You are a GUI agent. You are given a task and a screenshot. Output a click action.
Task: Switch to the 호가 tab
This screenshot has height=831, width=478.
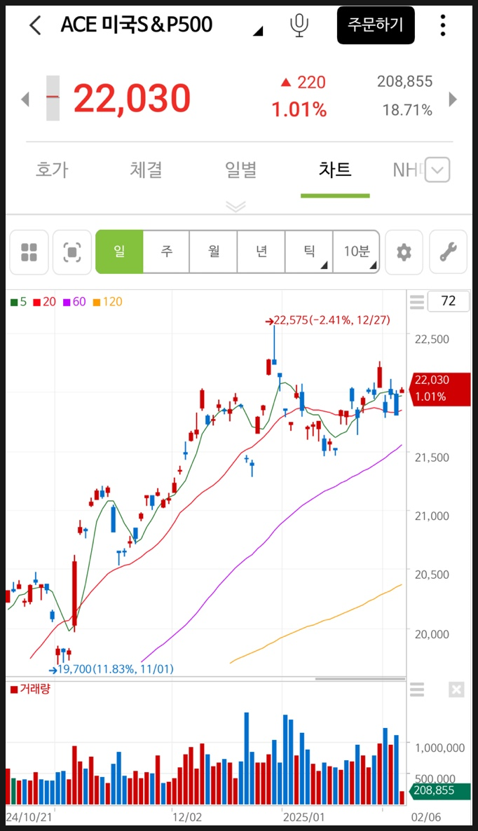[x=52, y=170]
